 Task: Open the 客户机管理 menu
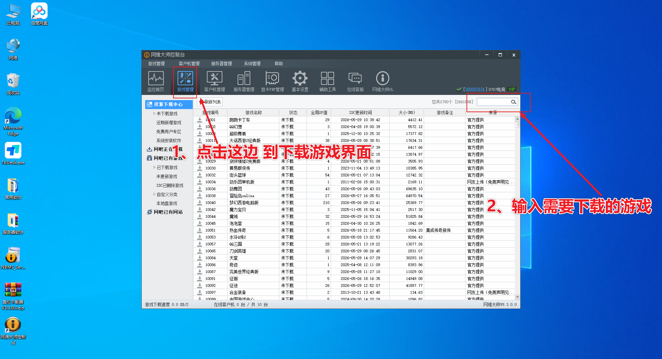189,64
